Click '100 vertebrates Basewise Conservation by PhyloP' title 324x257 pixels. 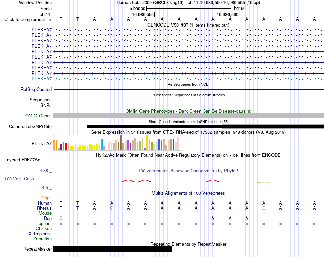pos(188,171)
